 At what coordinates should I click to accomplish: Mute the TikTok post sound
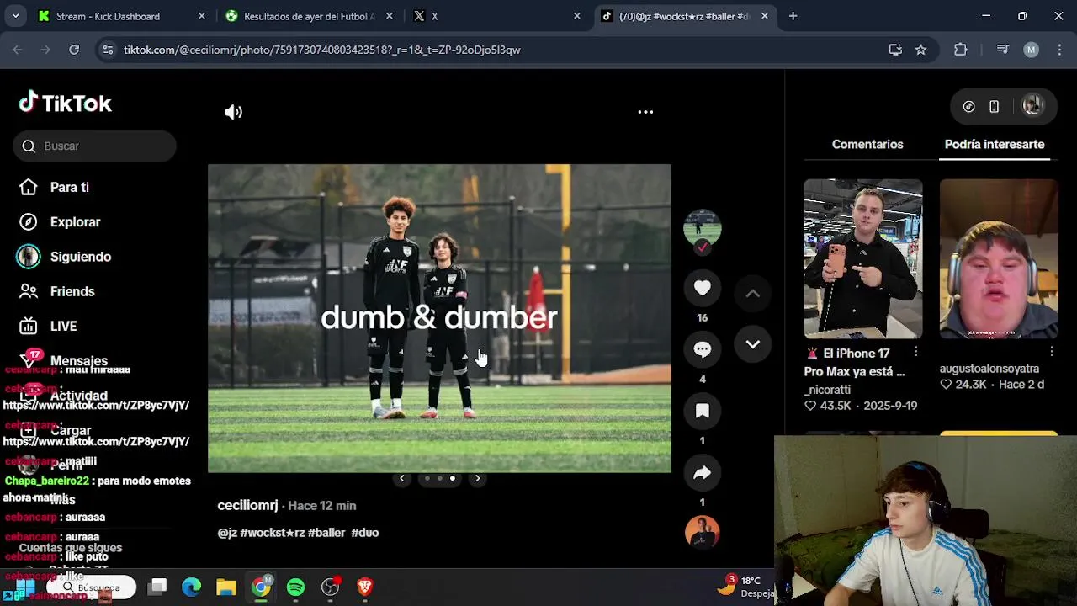[x=233, y=112]
